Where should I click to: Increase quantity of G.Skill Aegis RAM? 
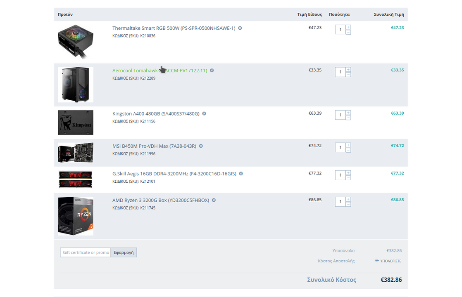pos(348,172)
